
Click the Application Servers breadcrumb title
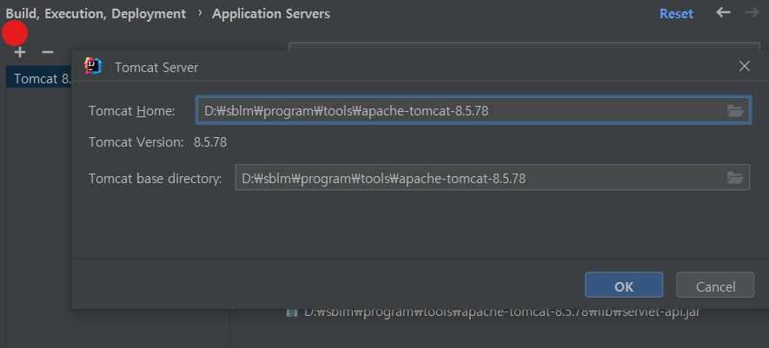(x=271, y=14)
